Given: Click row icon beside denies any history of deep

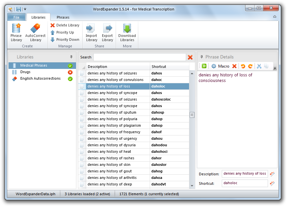Looking at the screenshot, I should tap(82, 184).
